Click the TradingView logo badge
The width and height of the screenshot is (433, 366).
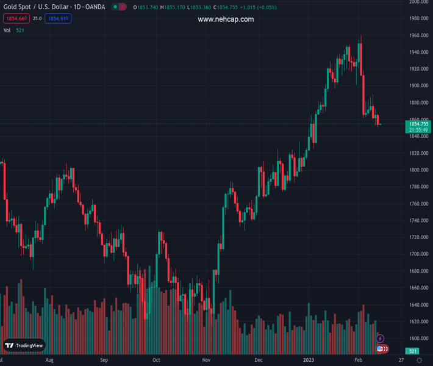click(24, 345)
